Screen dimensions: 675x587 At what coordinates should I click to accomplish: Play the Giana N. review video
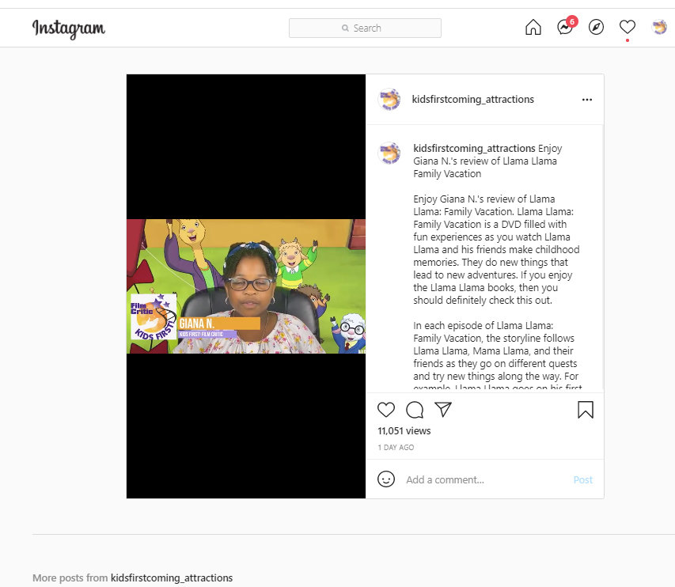click(x=246, y=286)
